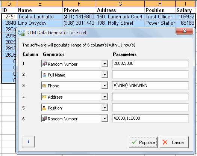Select spreadsheet column header D
Screen dimensions: 197x156
tap(9, 4)
